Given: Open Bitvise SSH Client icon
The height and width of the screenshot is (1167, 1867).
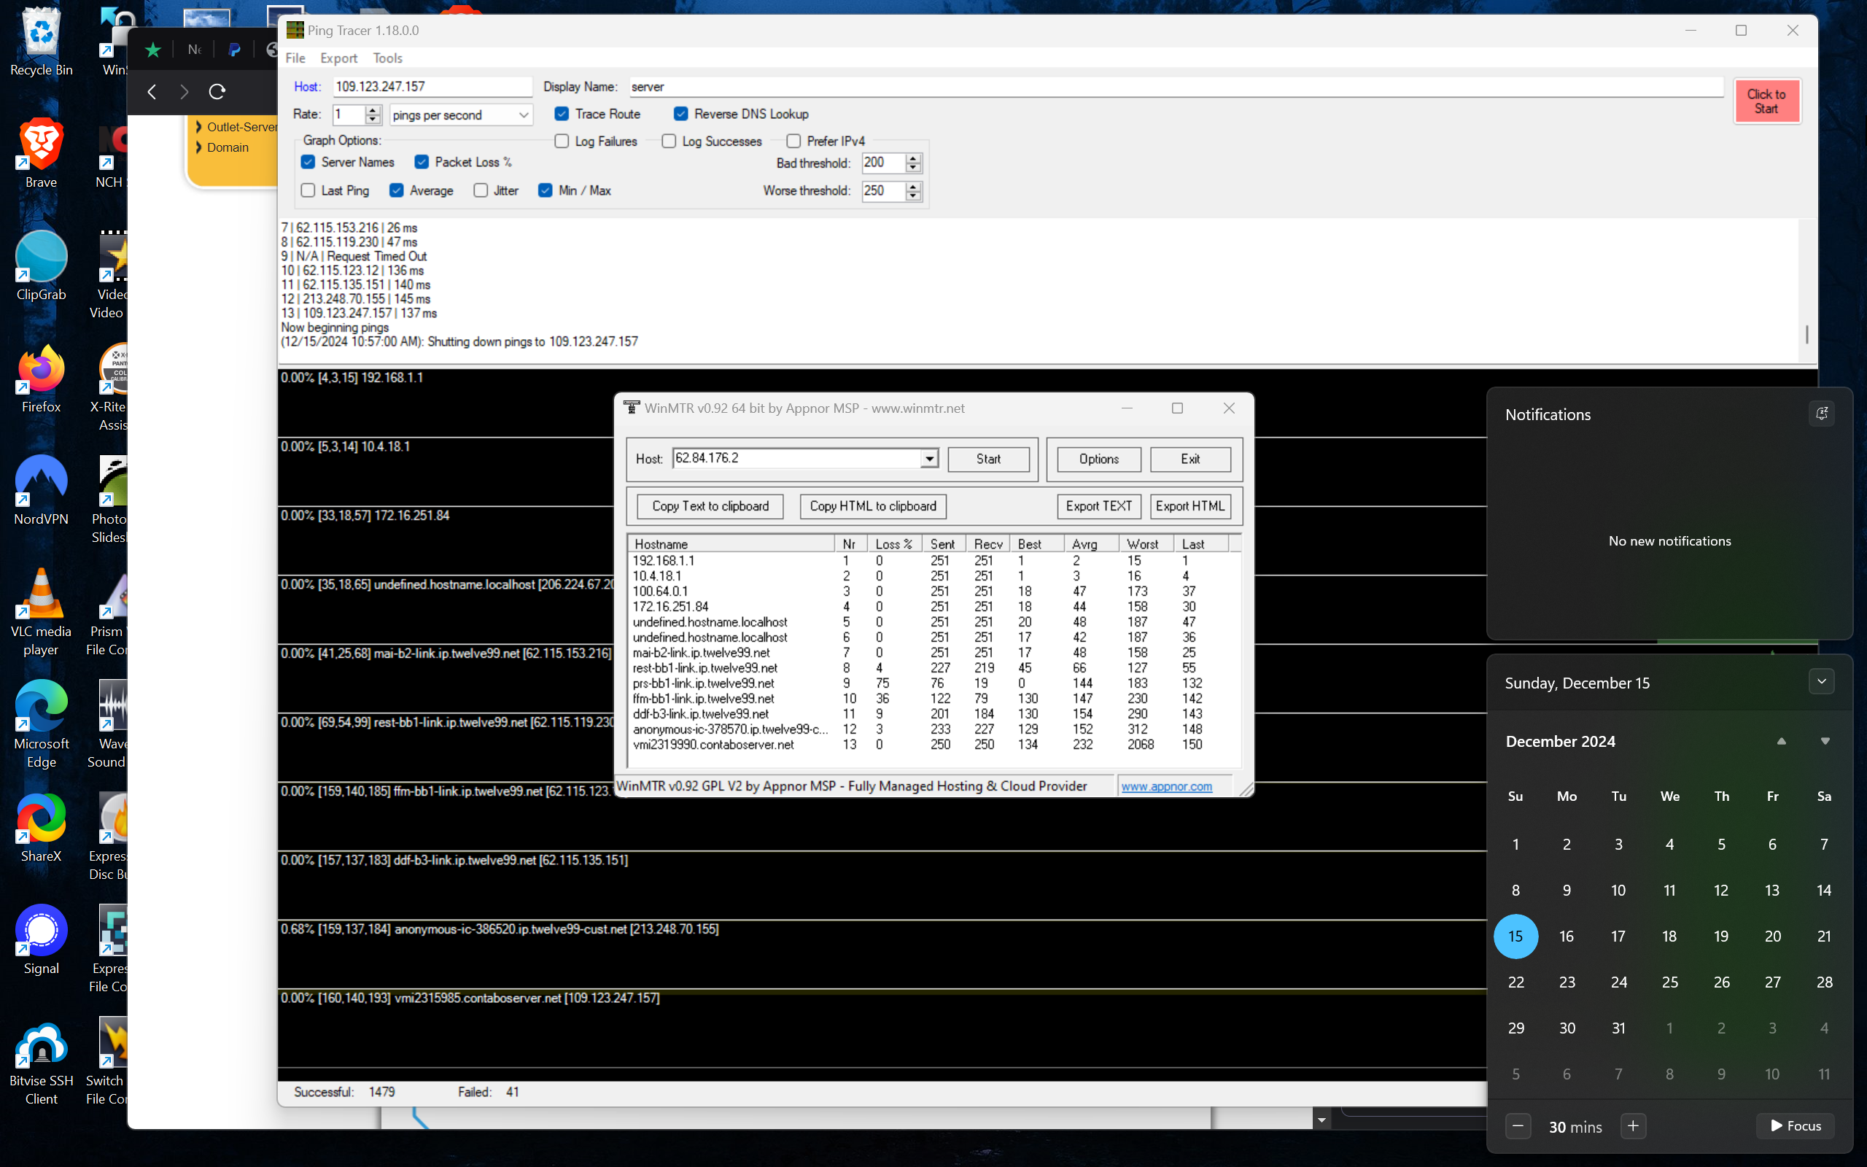Looking at the screenshot, I should tap(41, 1045).
